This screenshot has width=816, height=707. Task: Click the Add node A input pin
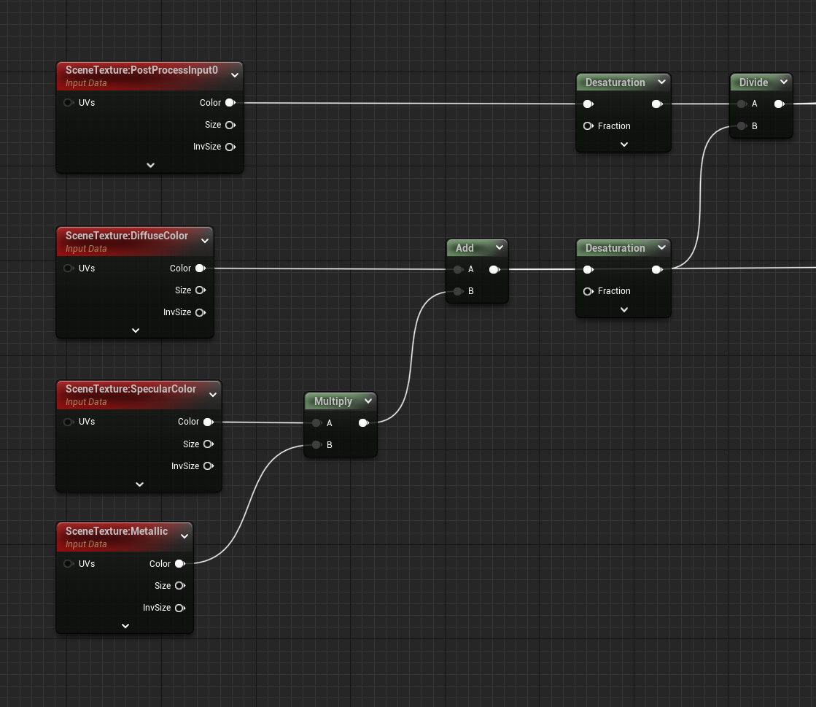point(458,269)
